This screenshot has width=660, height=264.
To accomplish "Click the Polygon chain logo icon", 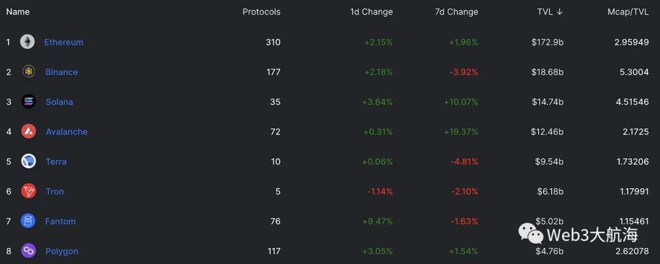I will [x=29, y=251].
